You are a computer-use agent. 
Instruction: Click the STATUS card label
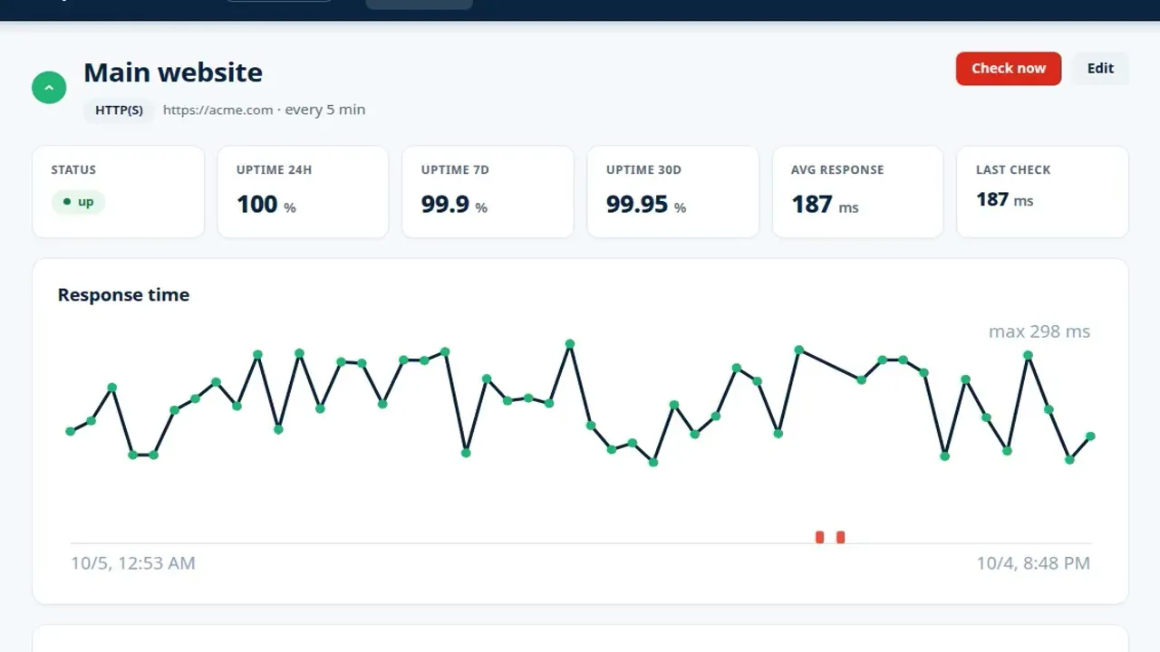pyautogui.click(x=73, y=169)
